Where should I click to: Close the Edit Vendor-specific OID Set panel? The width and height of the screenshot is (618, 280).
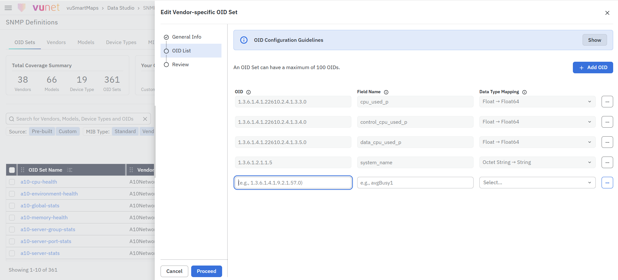point(607,13)
